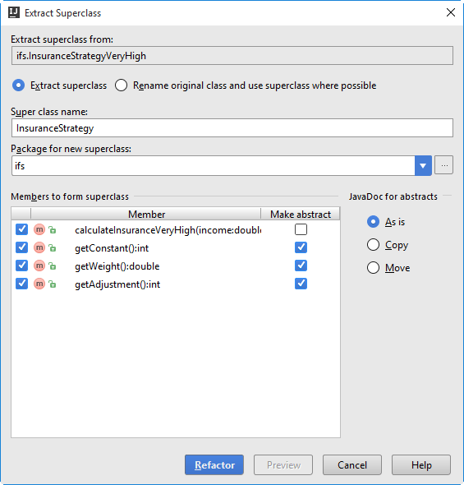Click green public lock icon next to getConstant

pyautogui.click(x=53, y=247)
